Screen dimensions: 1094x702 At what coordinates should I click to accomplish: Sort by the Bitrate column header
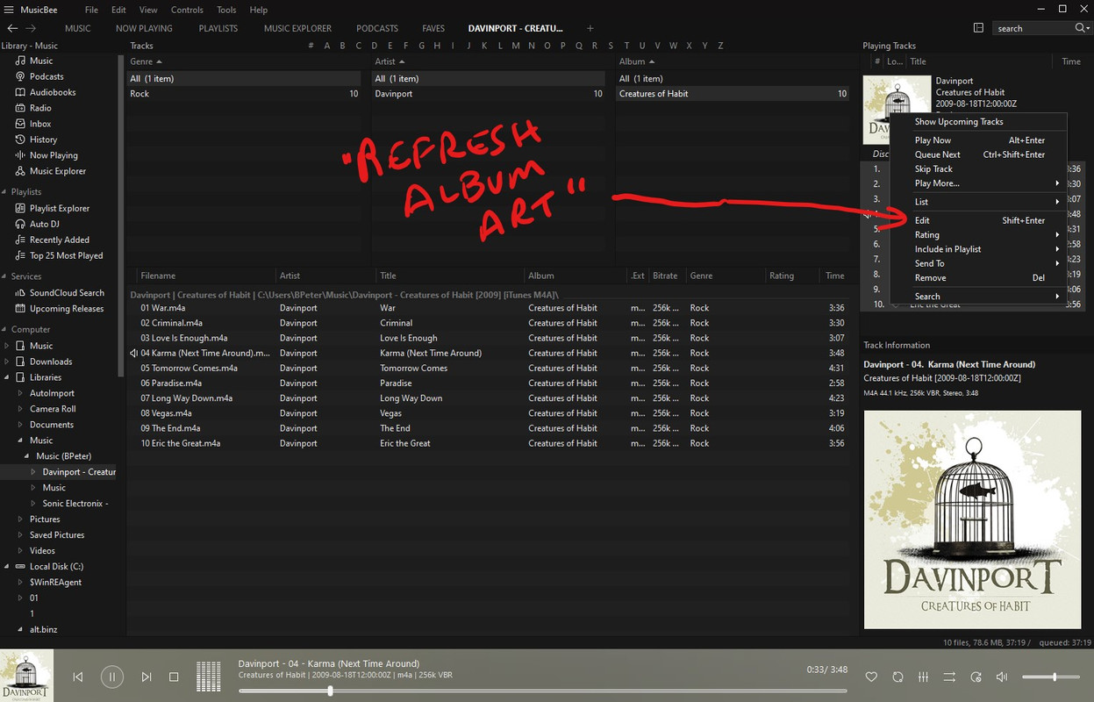point(666,276)
